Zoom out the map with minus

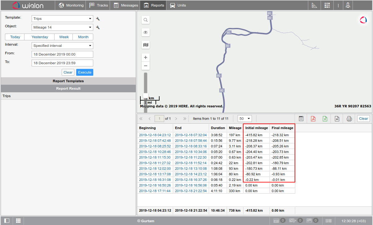coord(146,66)
